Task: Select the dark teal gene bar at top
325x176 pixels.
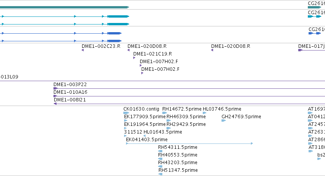Action: click(65, 7)
